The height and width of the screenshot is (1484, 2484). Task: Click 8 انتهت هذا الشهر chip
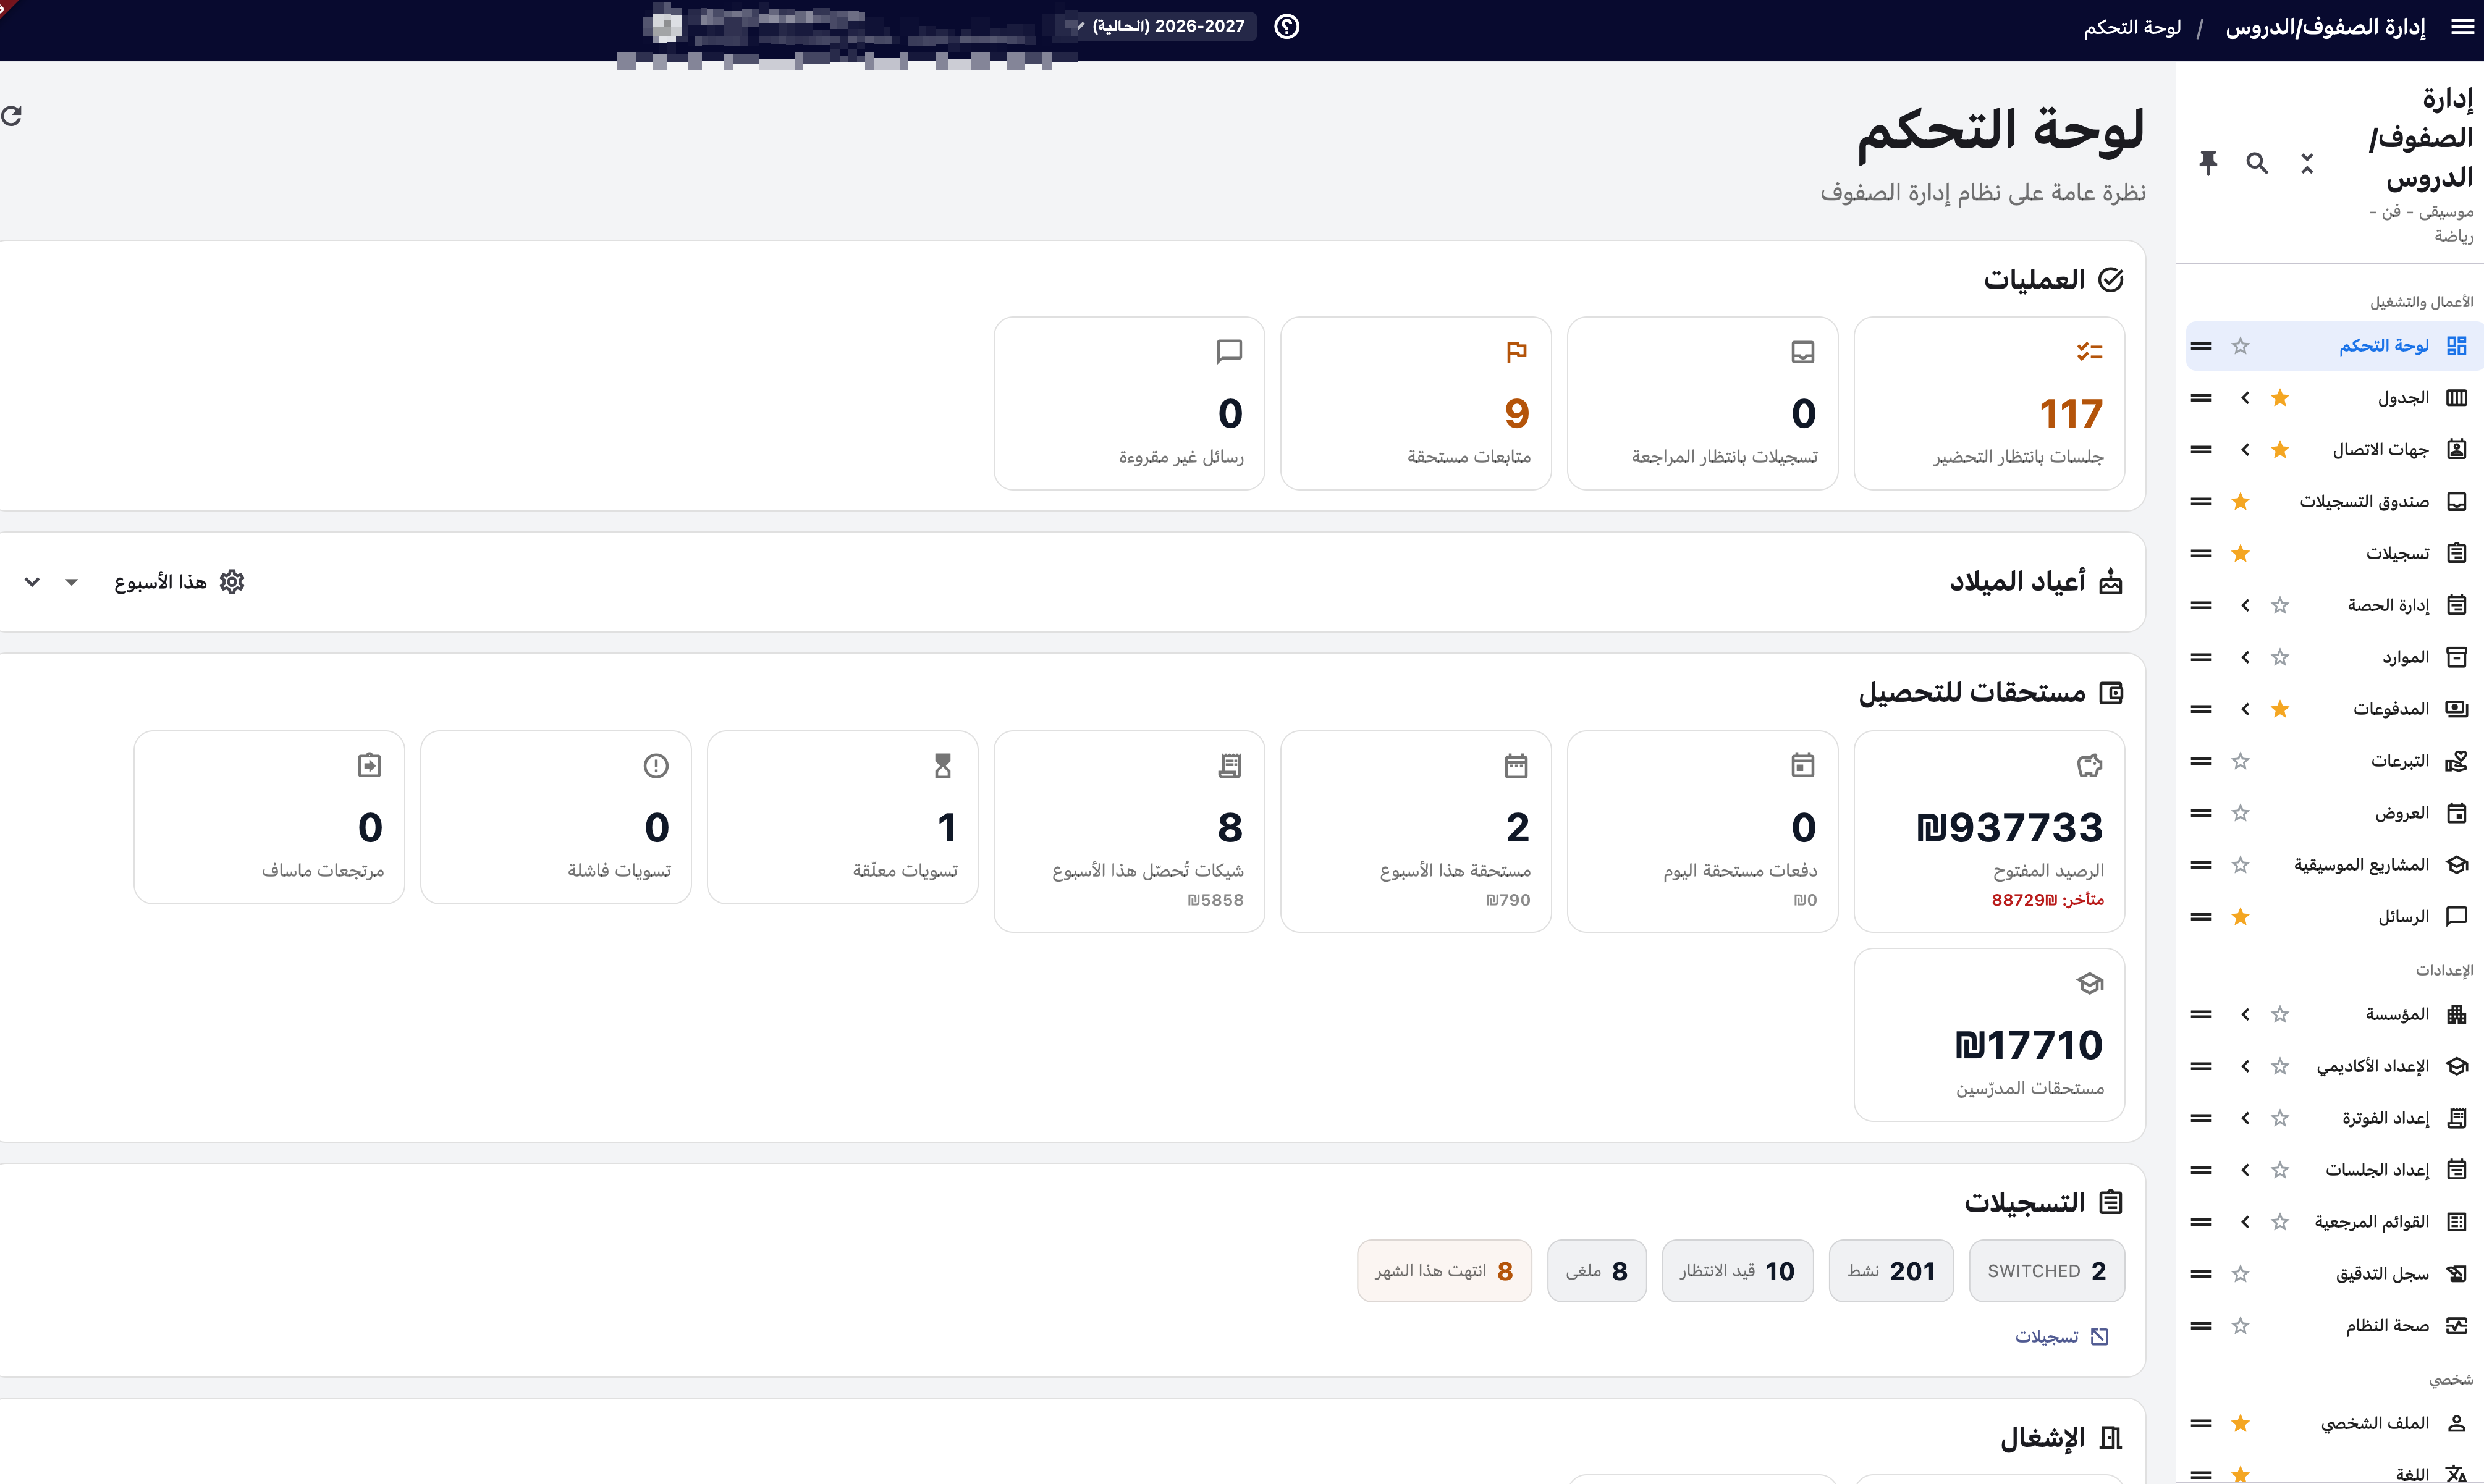coord(1444,1271)
